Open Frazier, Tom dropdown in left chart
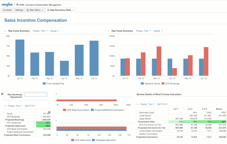227x144 pixels. 40,31
